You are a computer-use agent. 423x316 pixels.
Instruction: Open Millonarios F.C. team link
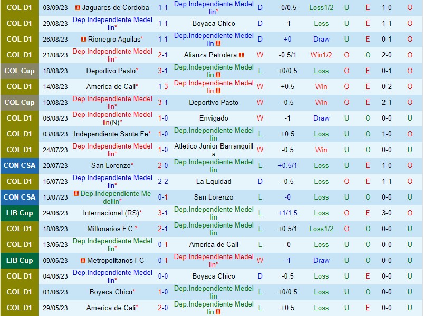tap(111, 229)
